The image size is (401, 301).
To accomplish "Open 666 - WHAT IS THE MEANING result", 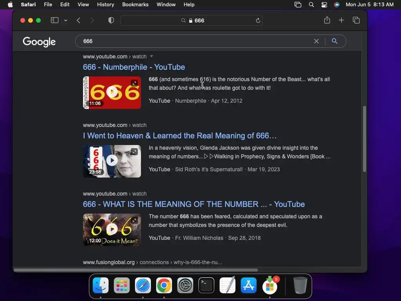I will pos(194,204).
